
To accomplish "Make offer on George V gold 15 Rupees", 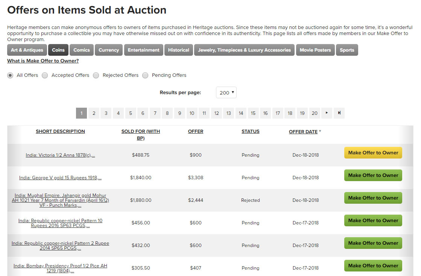I will [373, 175].
